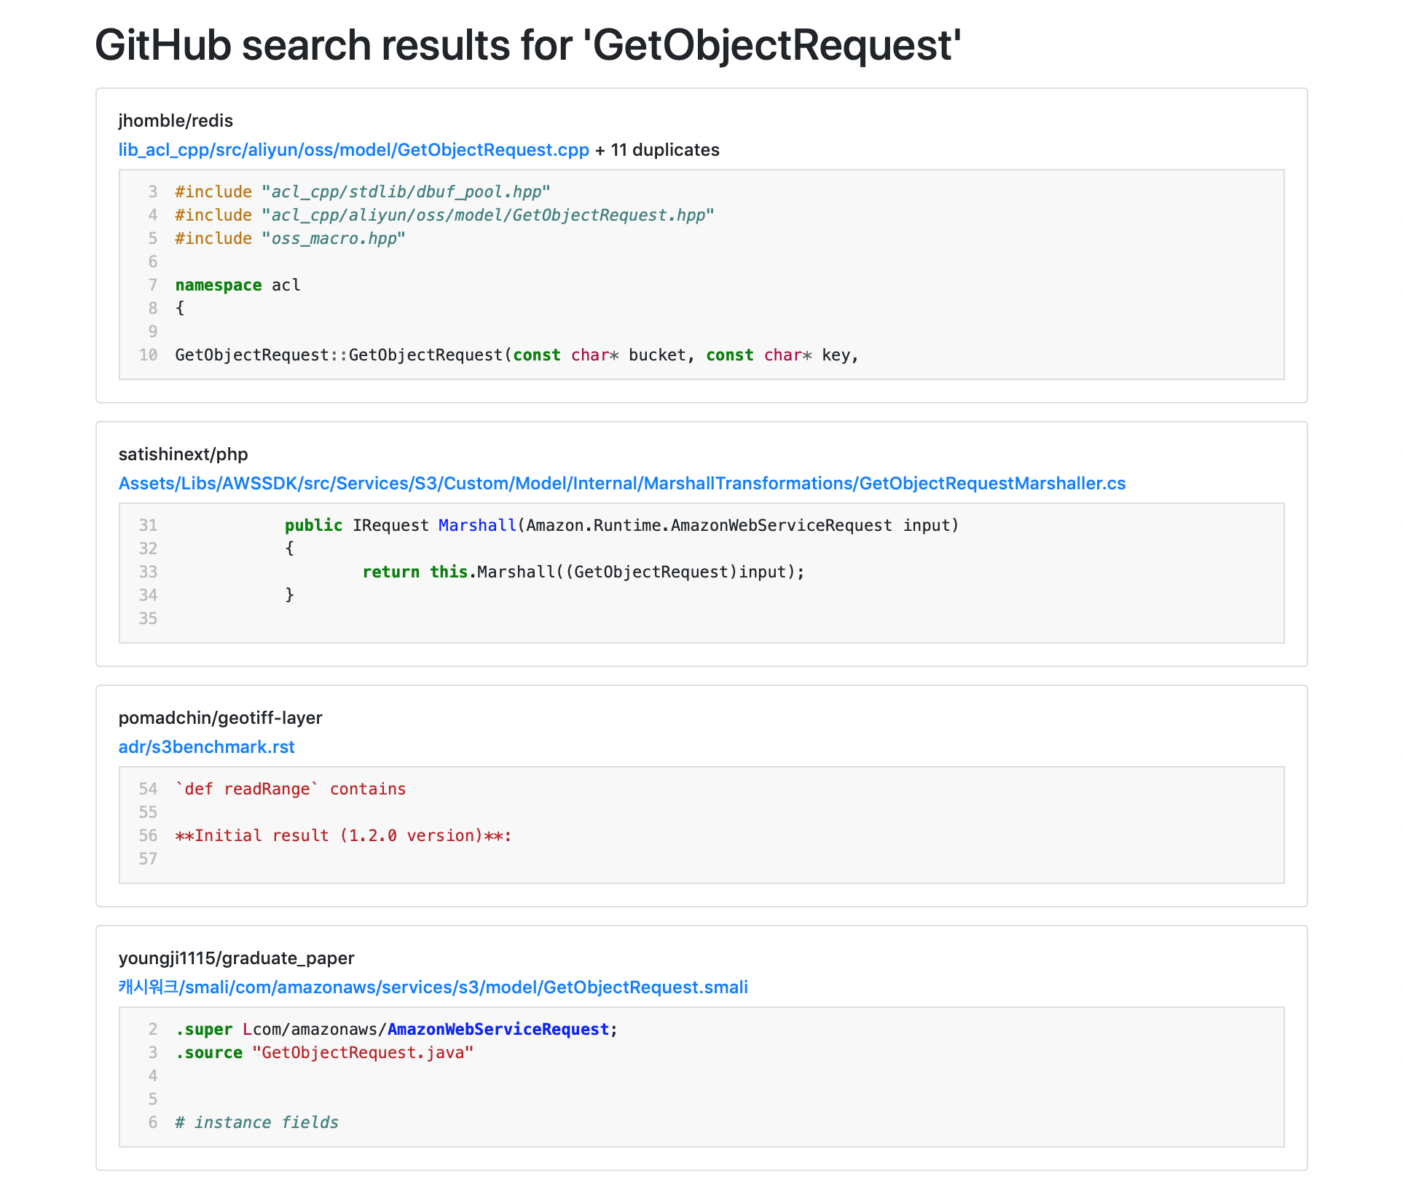Click the page heading 'GitHub search results'
The width and height of the screenshot is (1403, 1187).
pos(528,45)
